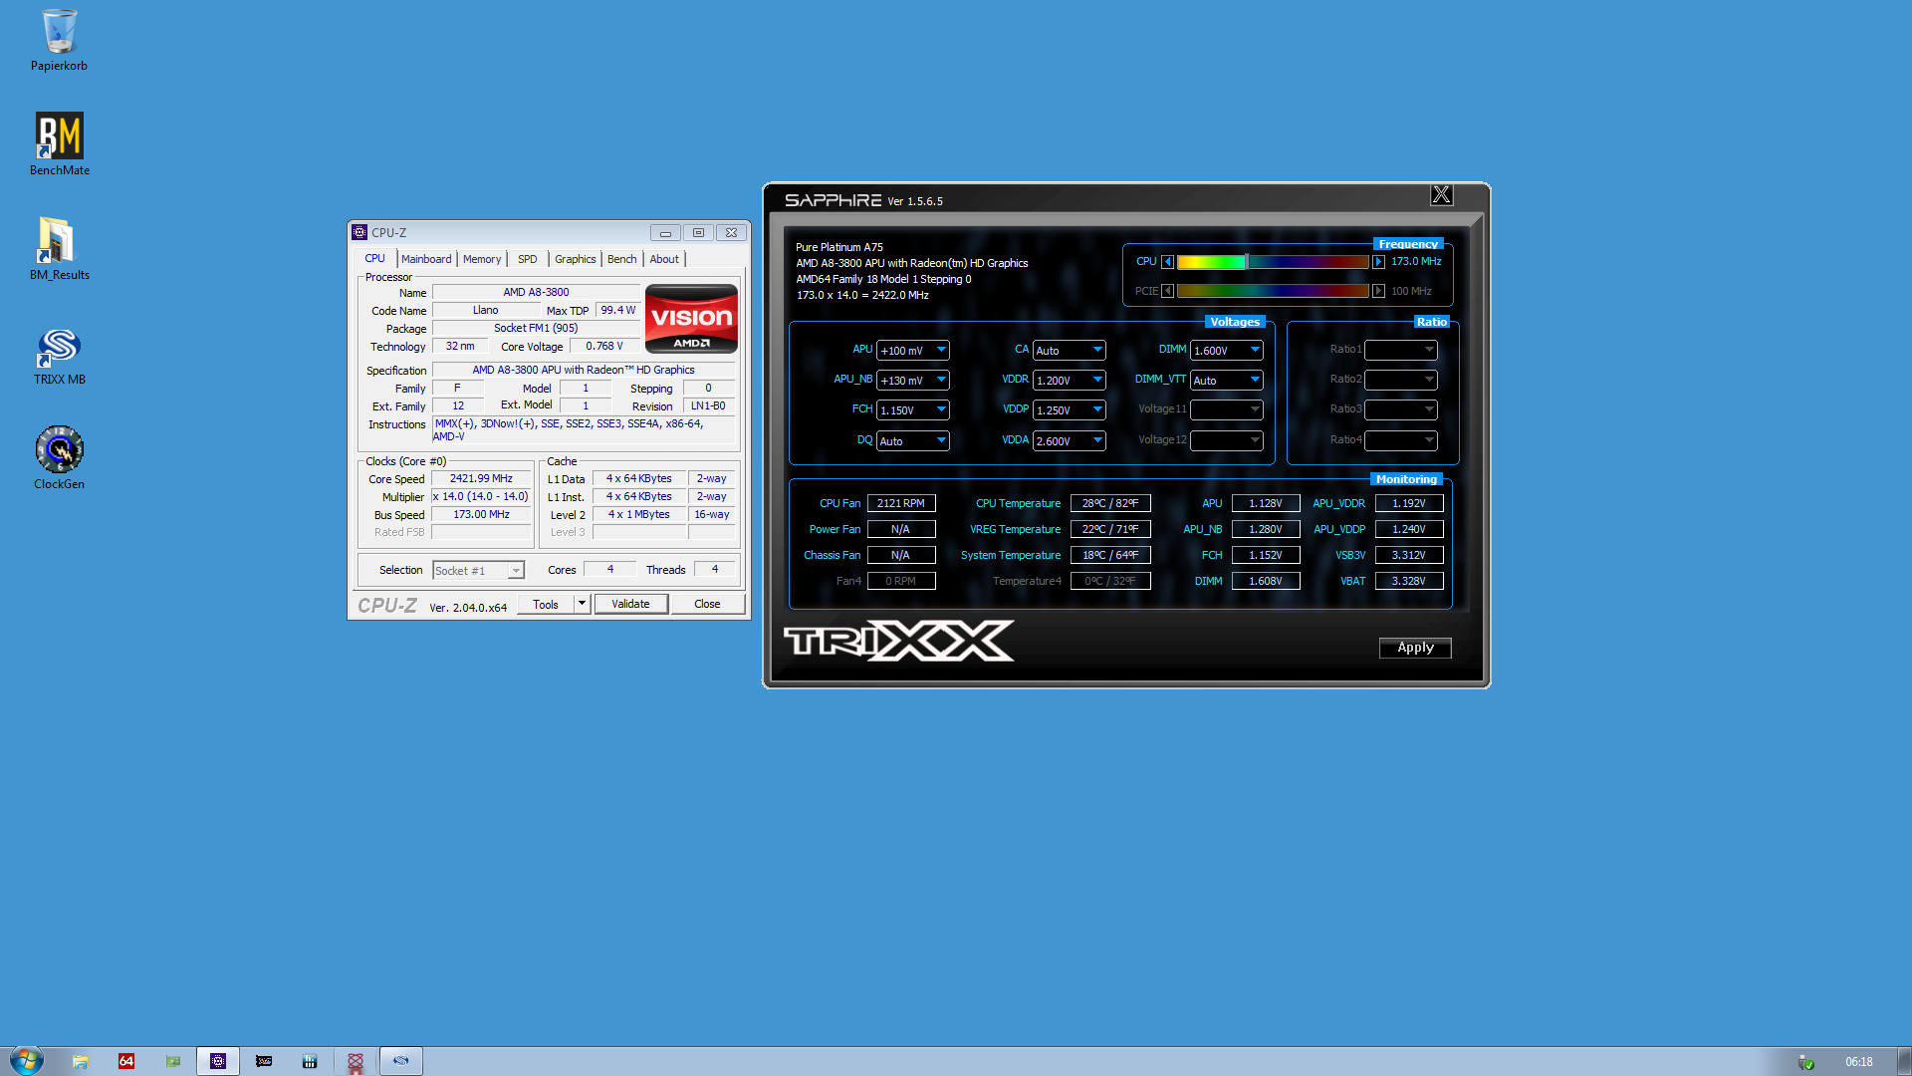The height and width of the screenshot is (1076, 1912).
Task: Click the Apply button in TRIXX
Action: pyautogui.click(x=1415, y=648)
